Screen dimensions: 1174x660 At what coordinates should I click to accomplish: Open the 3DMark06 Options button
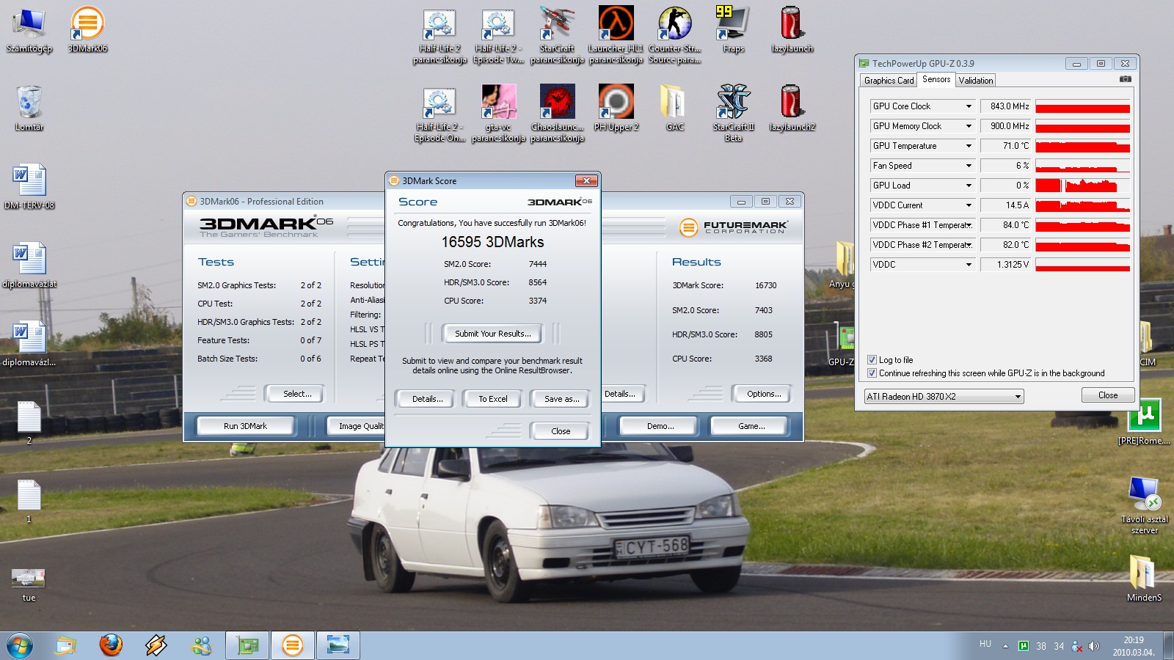click(763, 394)
